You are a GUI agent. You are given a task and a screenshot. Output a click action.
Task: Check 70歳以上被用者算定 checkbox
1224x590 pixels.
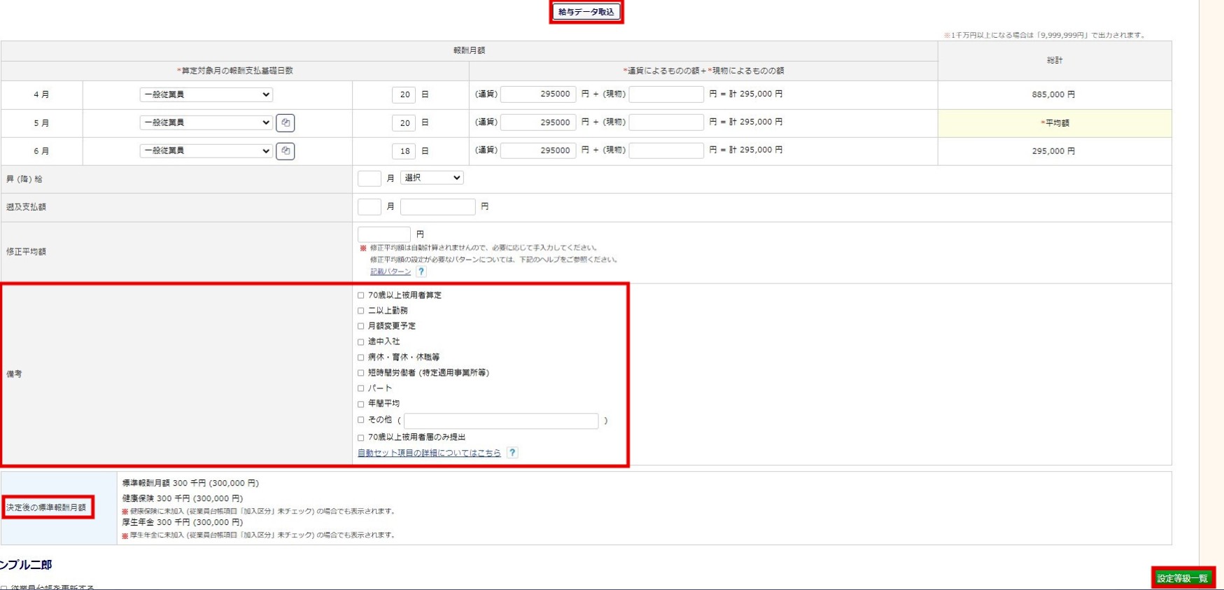pos(361,295)
